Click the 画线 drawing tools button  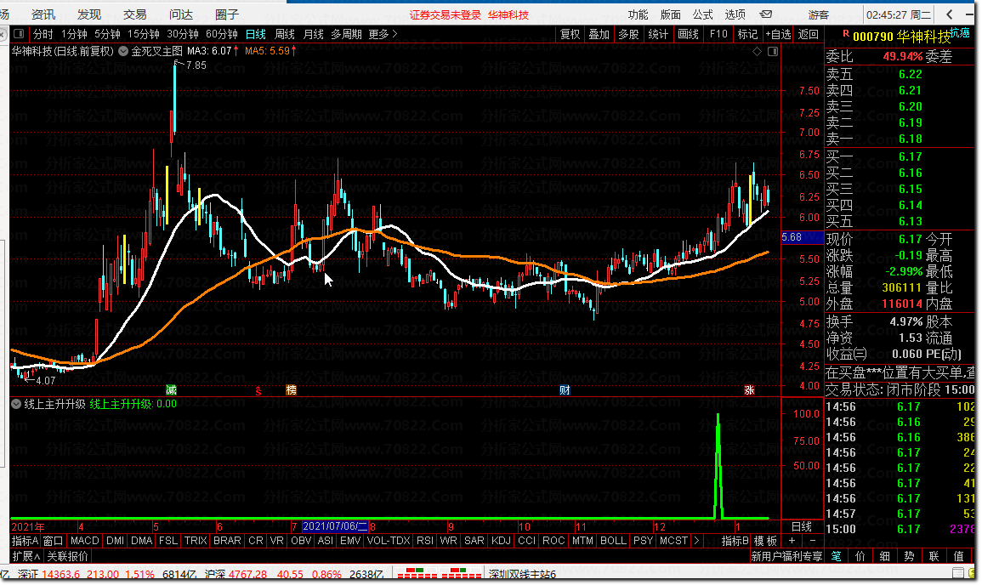689,34
